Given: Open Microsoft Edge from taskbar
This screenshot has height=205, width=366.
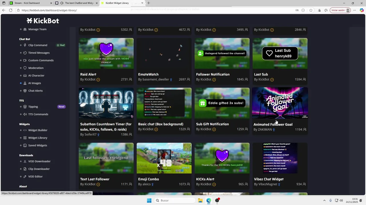Looking at the screenshot, I should (x=209, y=200).
